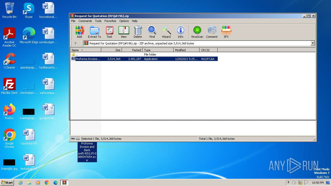This screenshot has height=186, width=331.
Task: Click the Find toolbar icon
Action: (152, 32)
